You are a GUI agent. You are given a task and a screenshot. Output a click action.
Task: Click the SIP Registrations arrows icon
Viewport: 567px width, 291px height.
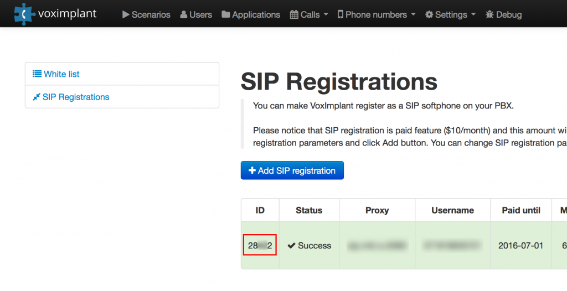click(x=37, y=97)
